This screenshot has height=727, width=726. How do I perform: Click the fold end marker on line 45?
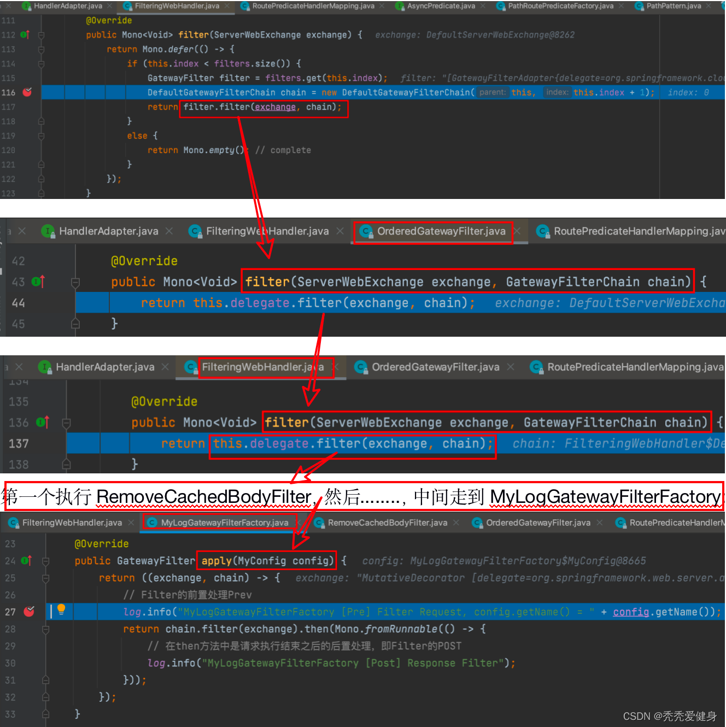(x=75, y=324)
